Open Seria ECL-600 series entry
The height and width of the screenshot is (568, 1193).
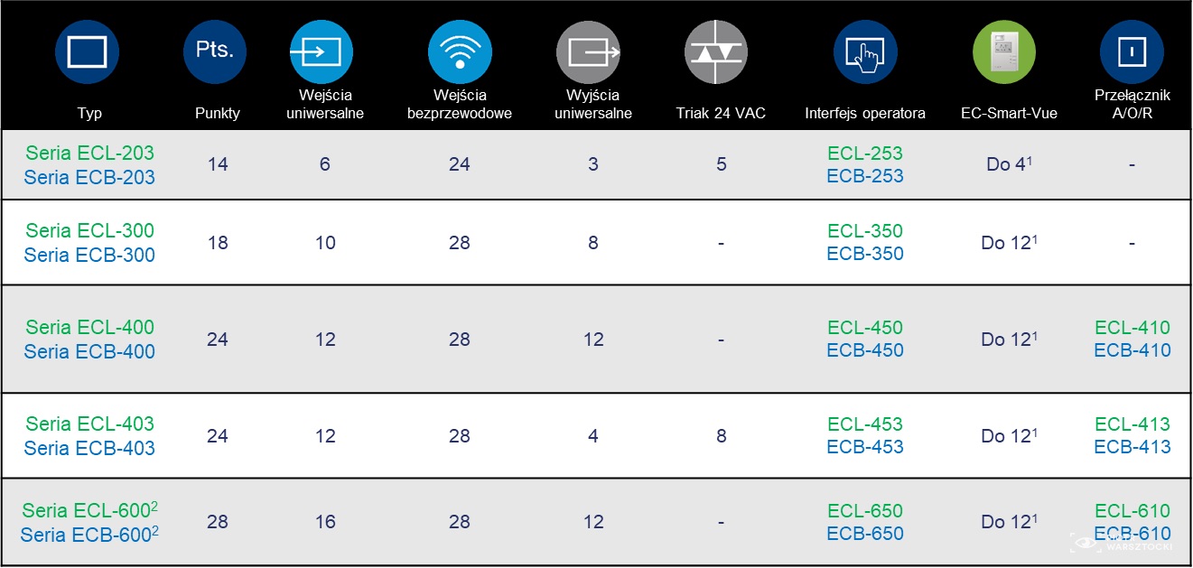[x=89, y=509]
